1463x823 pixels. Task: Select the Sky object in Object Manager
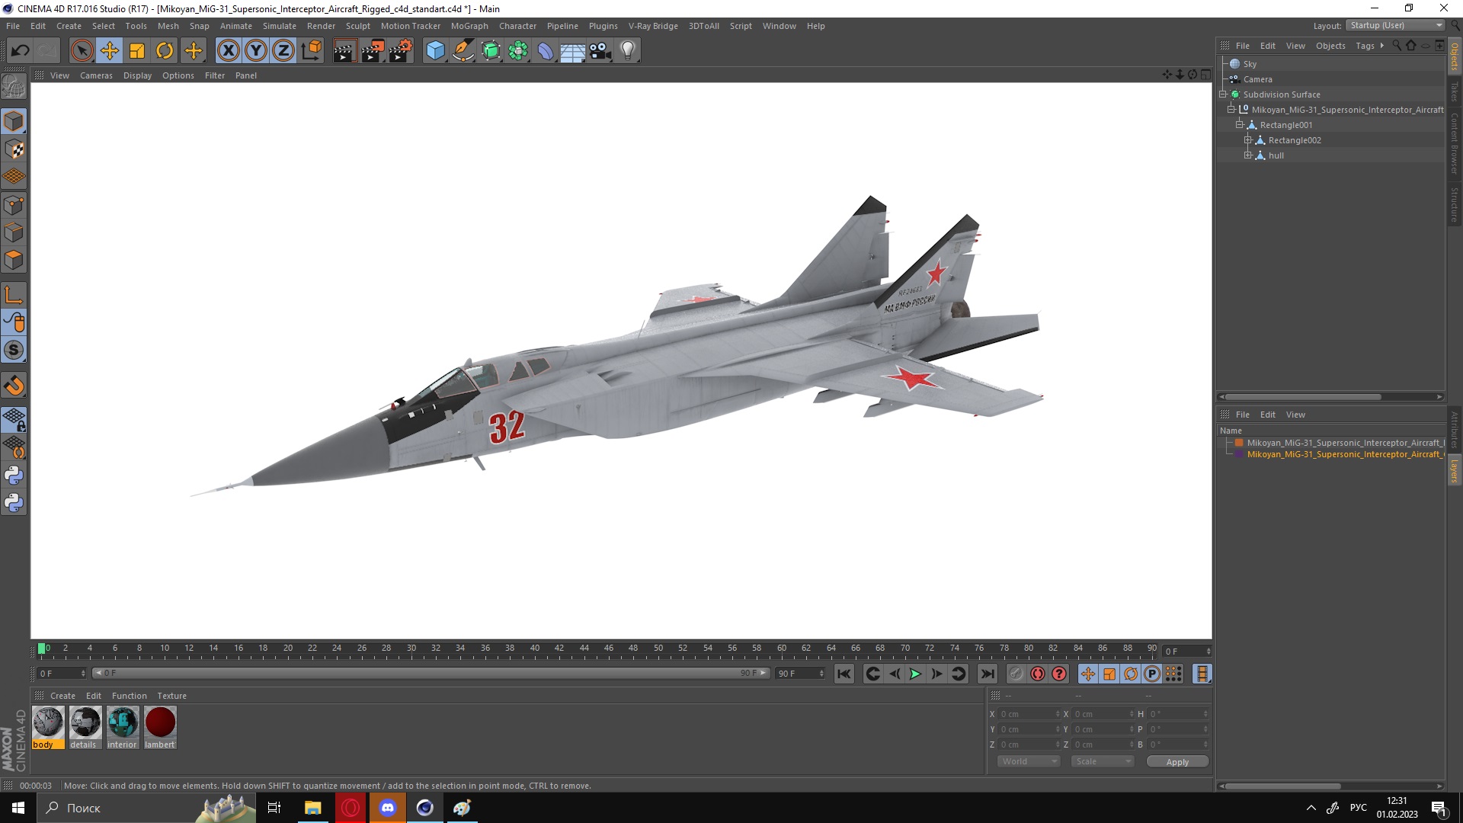pyautogui.click(x=1250, y=64)
